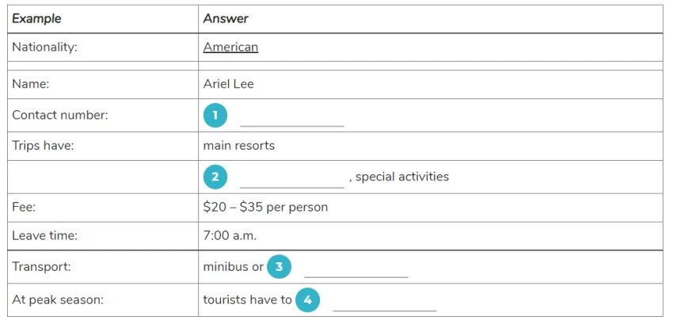Select the $20 – $35 per person fee

pyautogui.click(x=265, y=207)
